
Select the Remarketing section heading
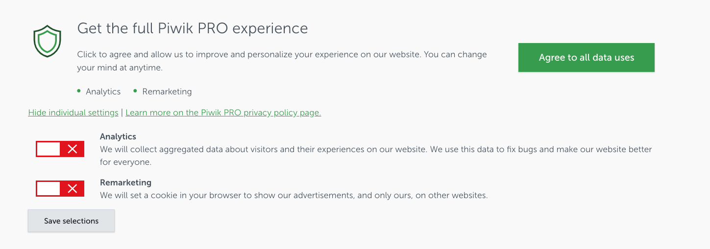point(126,182)
